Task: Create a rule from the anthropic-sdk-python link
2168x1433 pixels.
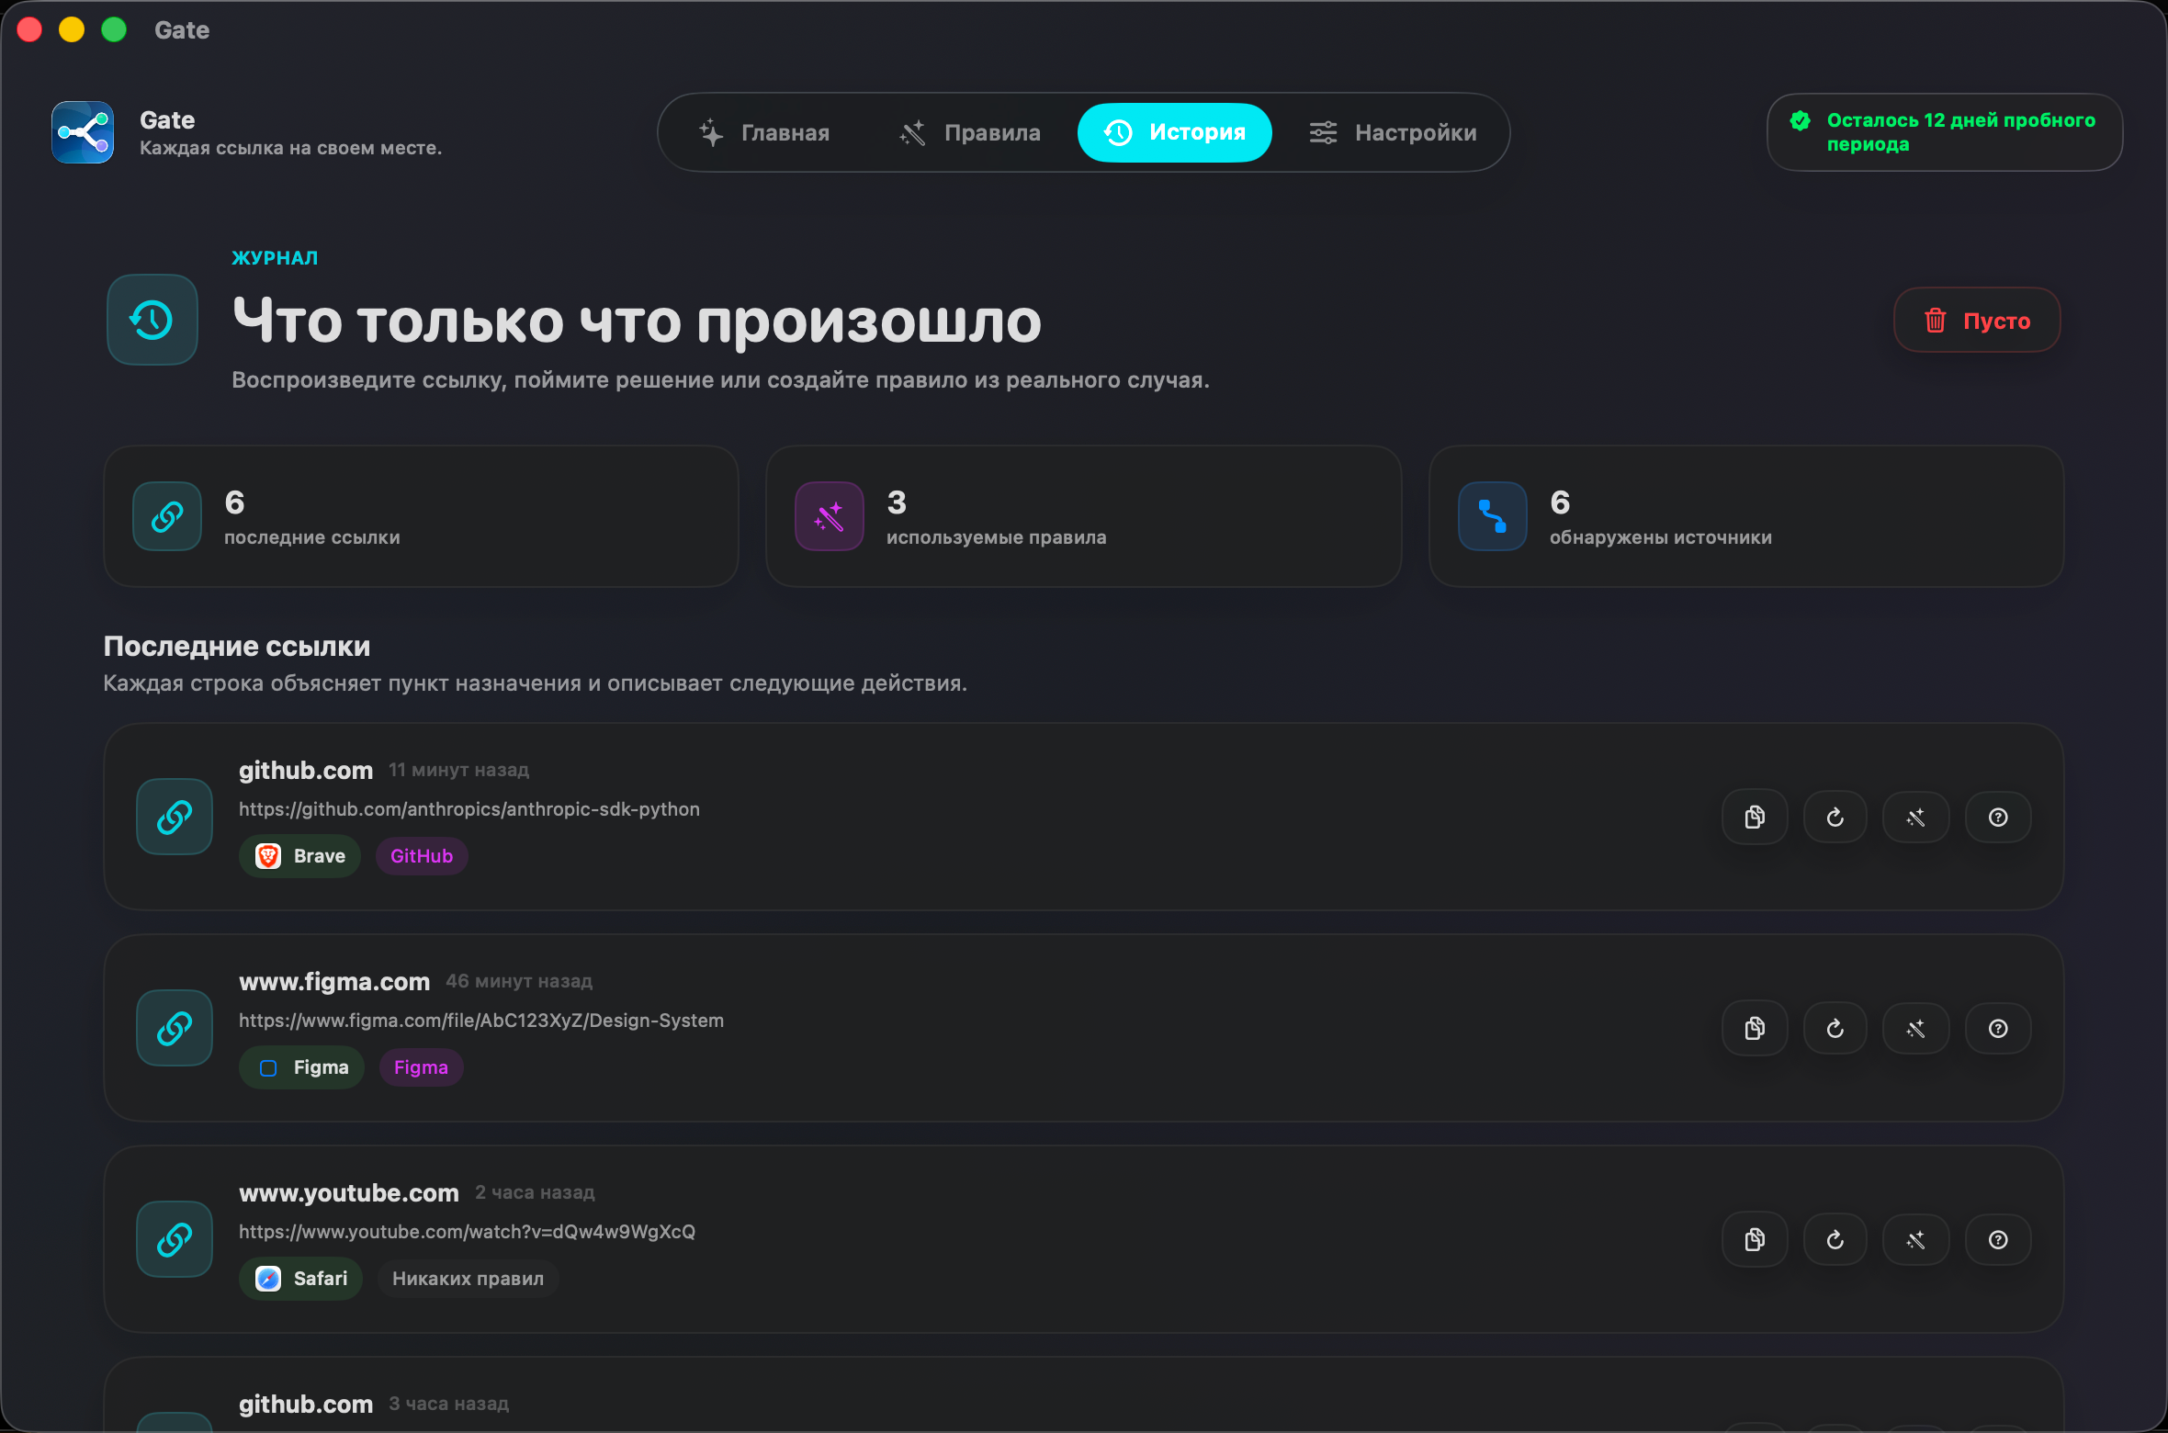Action: [1916, 817]
